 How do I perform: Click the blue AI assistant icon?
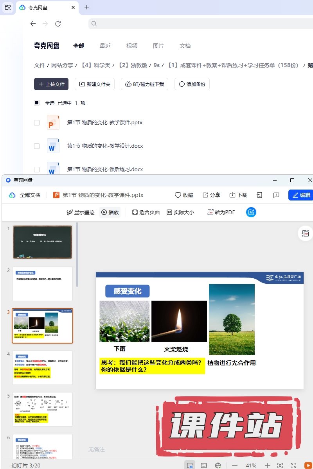251,212
